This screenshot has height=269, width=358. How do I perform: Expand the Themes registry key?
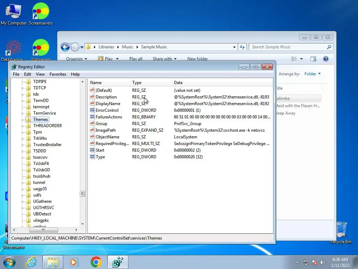point(22,120)
